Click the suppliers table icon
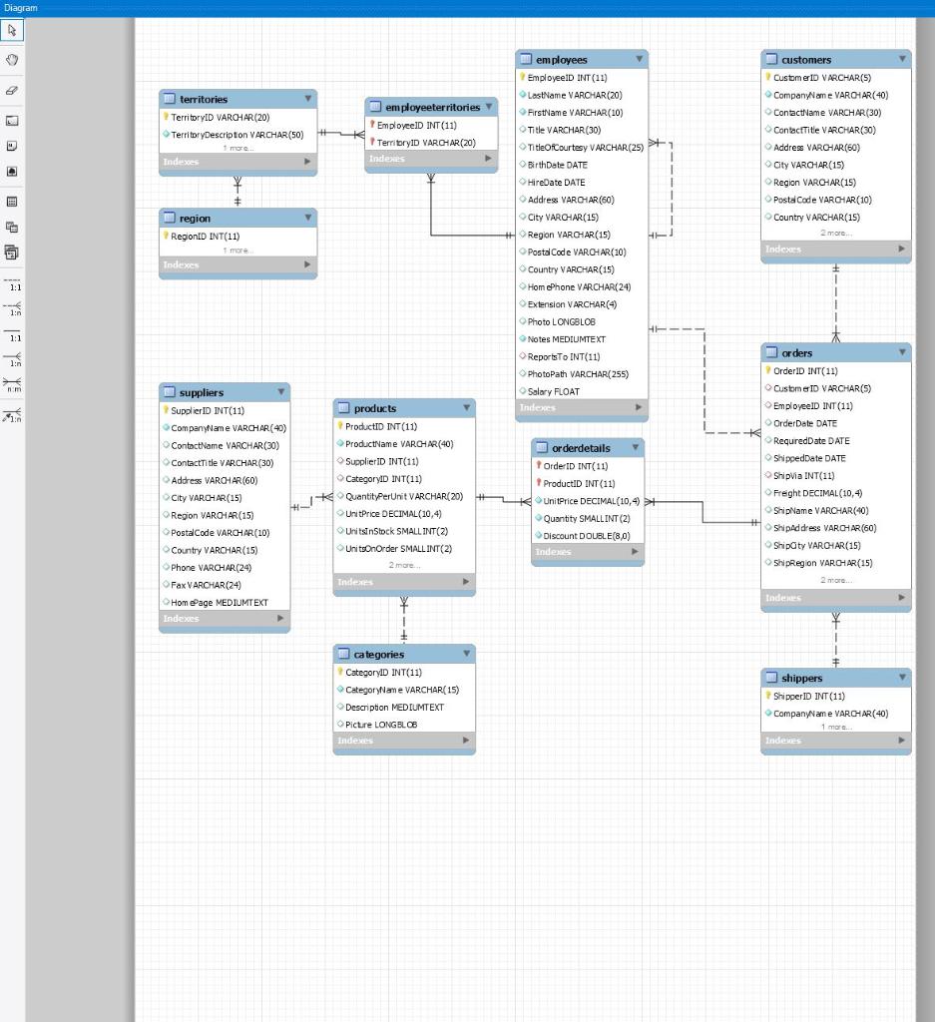Image resolution: width=935 pixels, height=1022 pixels. 170,392
